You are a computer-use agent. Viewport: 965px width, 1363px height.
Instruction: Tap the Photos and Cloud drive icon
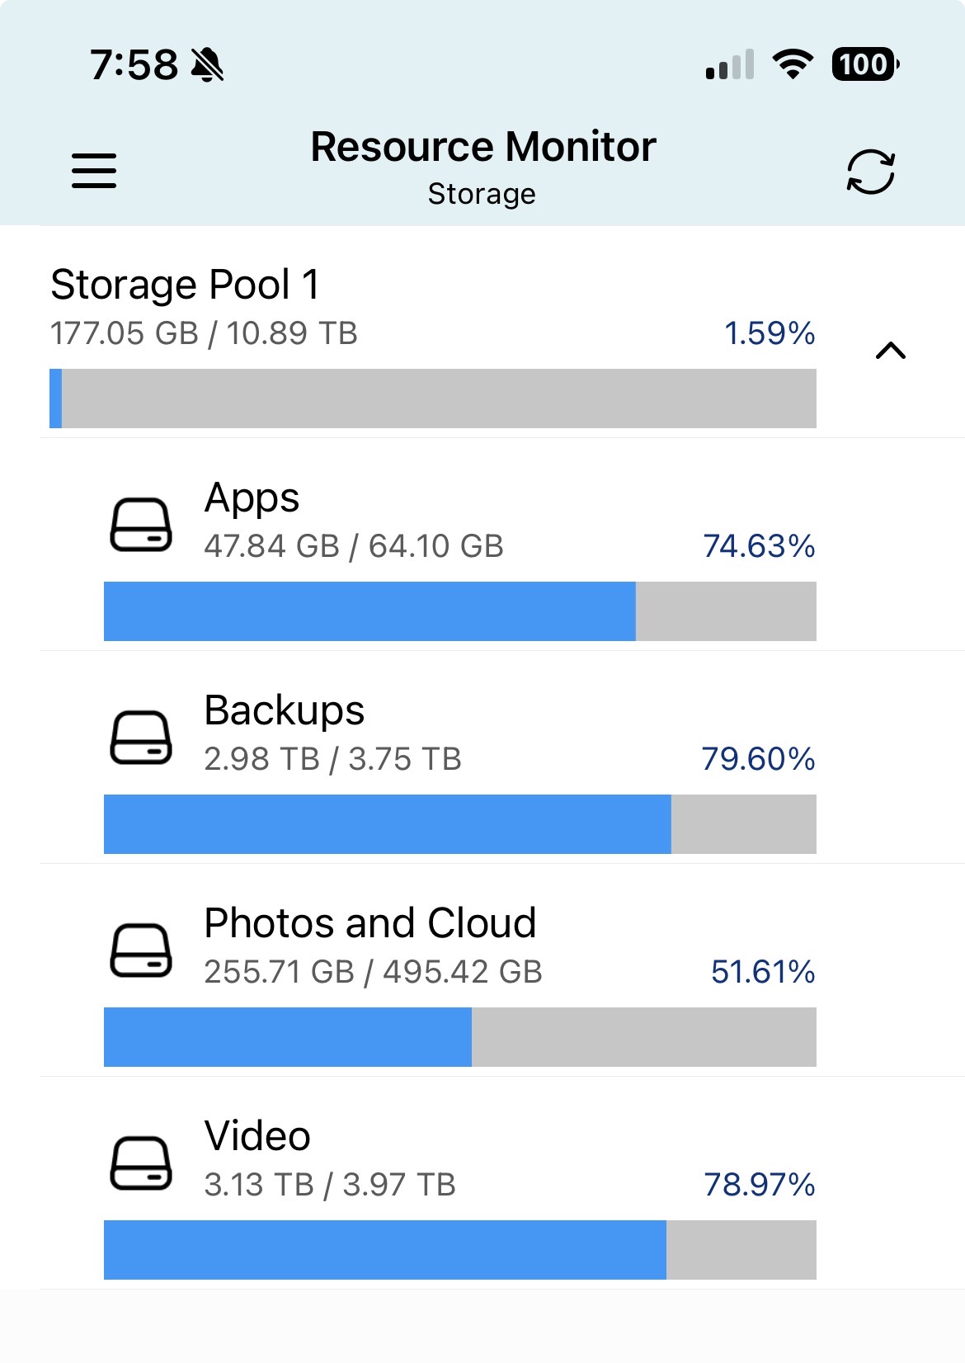pyautogui.click(x=141, y=950)
